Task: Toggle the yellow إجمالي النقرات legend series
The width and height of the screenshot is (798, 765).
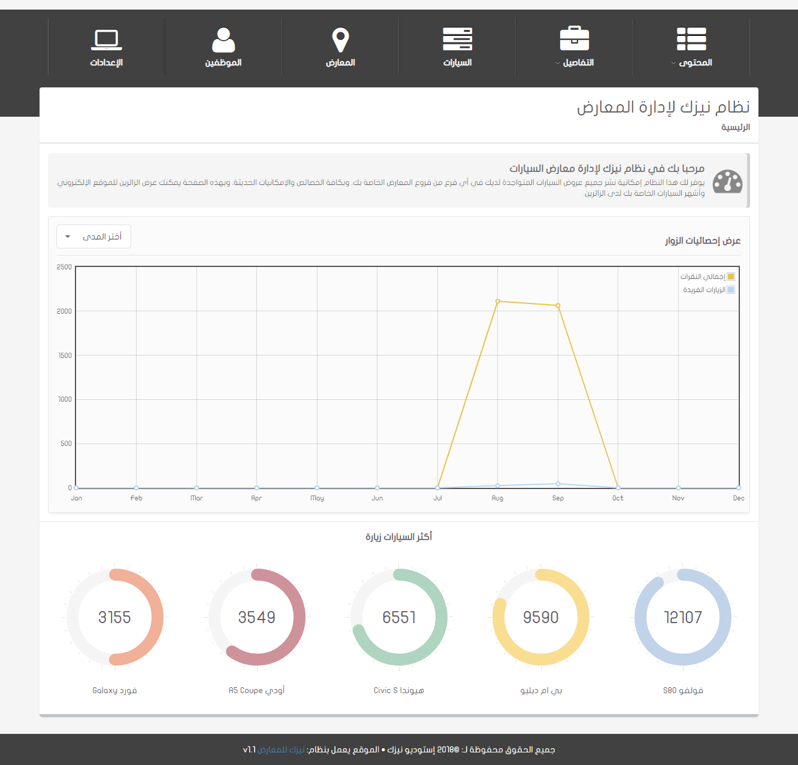Action: [x=730, y=277]
